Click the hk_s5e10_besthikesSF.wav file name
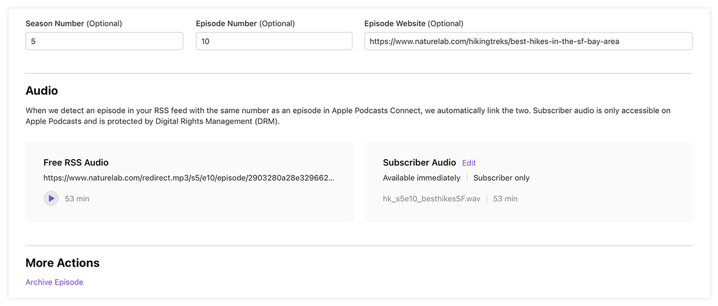 (x=431, y=198)
